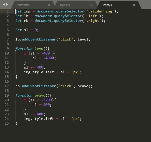Click 'sl = 400;' on line 21
The width and height of the screenshot is (151, 142).
click(x=42, y=105)
